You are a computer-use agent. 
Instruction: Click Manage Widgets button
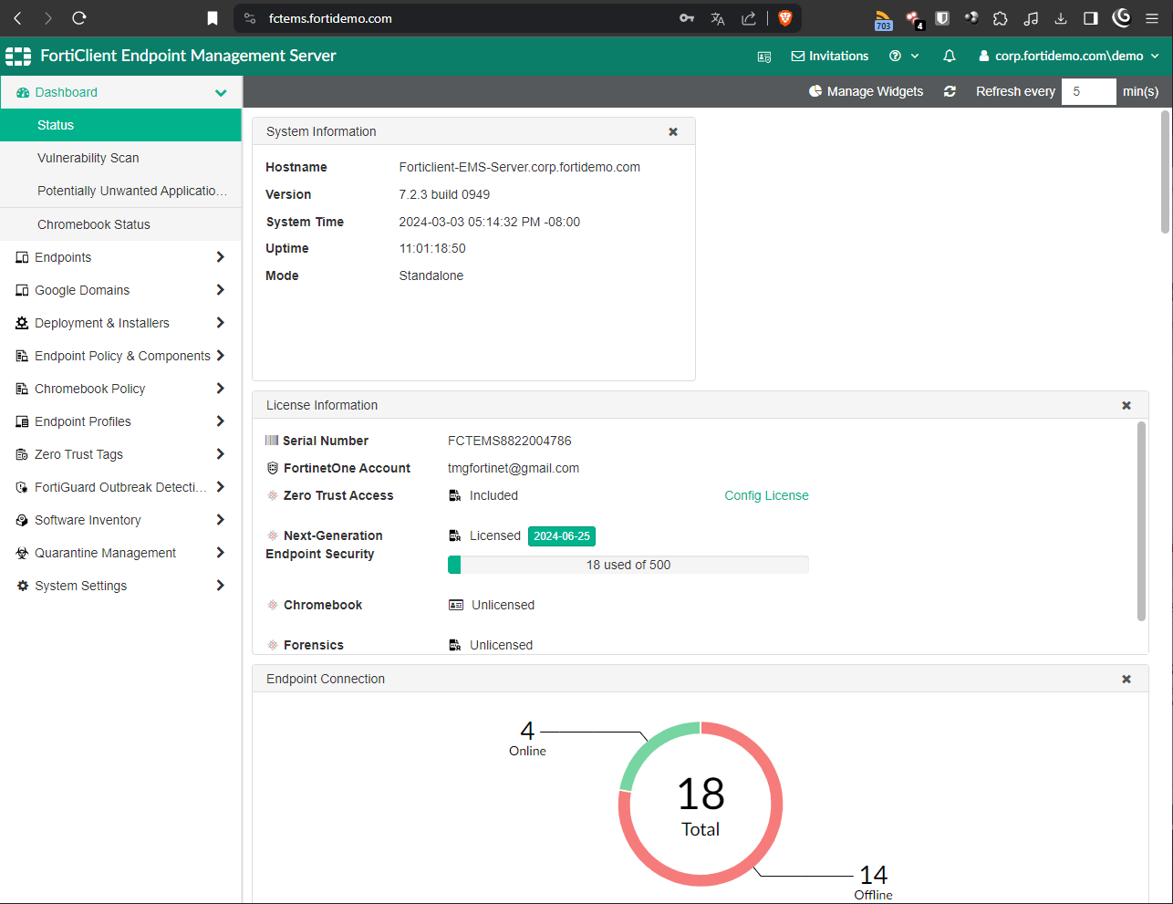point(866,91)
